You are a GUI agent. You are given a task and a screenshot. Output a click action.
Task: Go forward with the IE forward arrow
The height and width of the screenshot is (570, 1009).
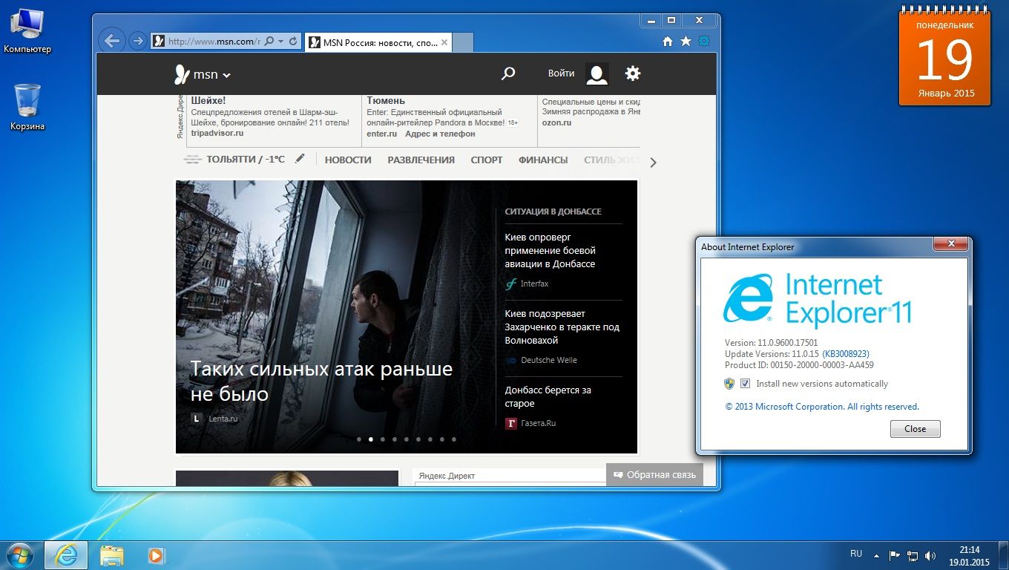[x=137, y=41]
